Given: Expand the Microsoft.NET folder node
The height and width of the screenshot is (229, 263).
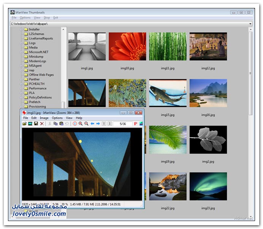Looking at the screenshot, I should (21, 52).
